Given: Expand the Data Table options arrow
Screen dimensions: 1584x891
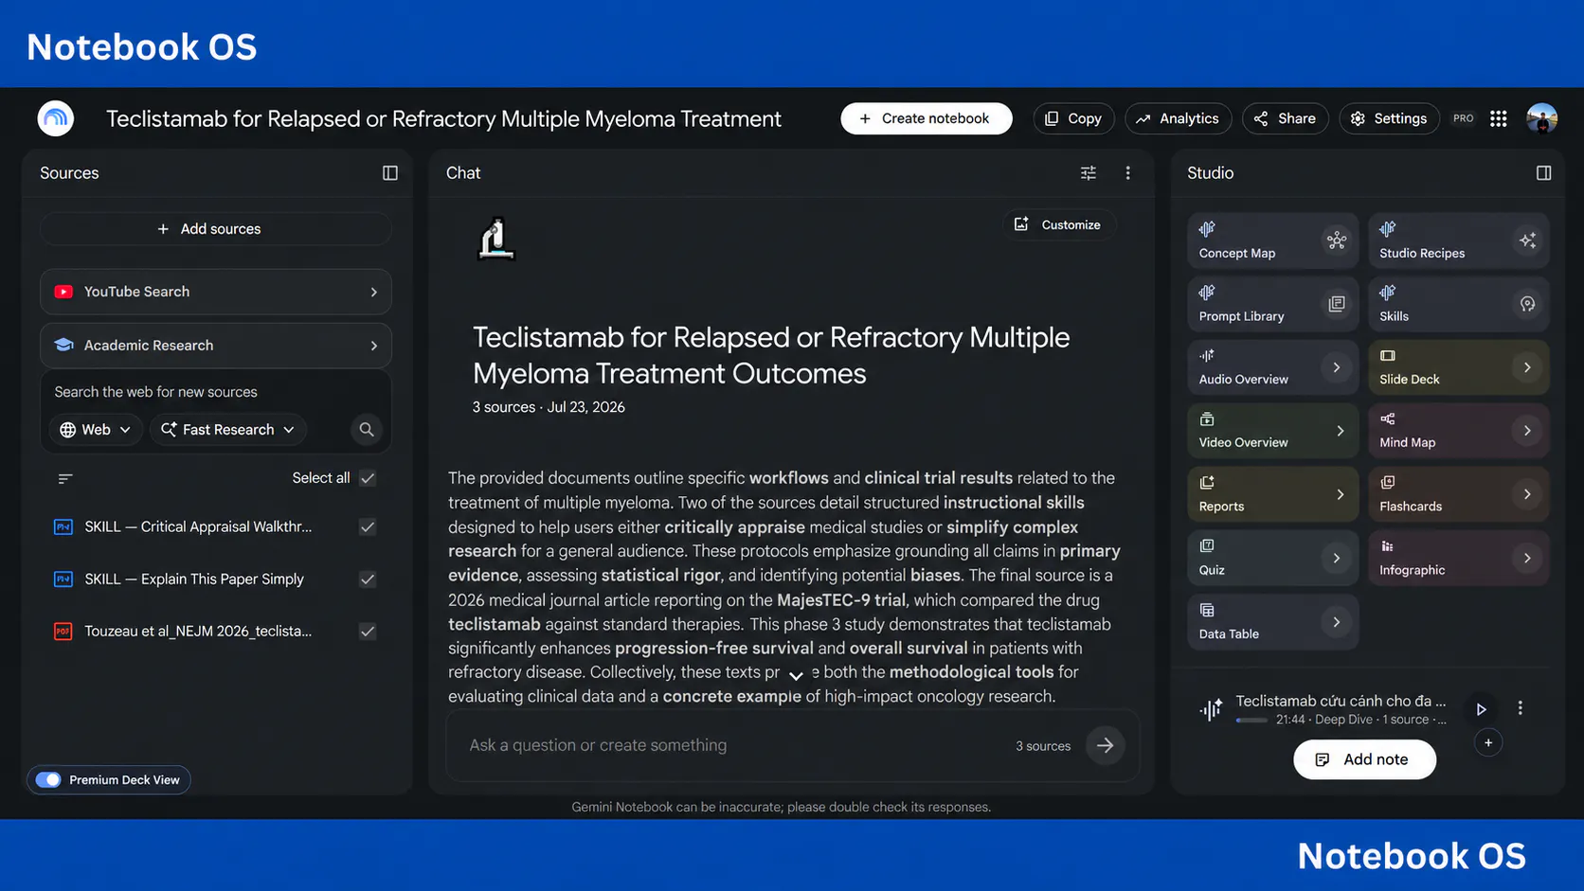Looking at the screenshot, I should 1337,622.
